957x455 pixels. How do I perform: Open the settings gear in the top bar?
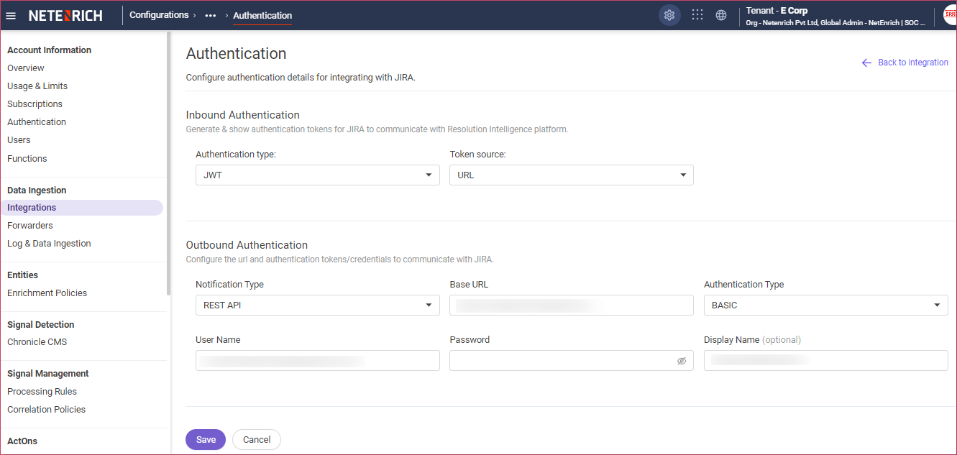[x=669, y=14]
